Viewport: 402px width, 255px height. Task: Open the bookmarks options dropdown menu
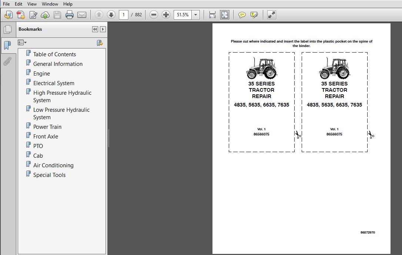(22, 43)
